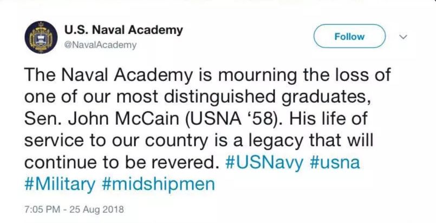Open the #midshipmen hashtag
The width and height of the screenshot is (436, 223).
pos(159,184)
